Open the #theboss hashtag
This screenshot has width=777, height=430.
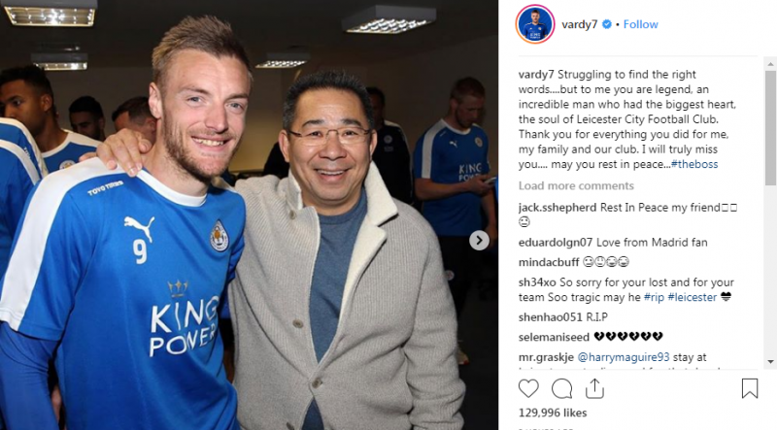(694, 164)
